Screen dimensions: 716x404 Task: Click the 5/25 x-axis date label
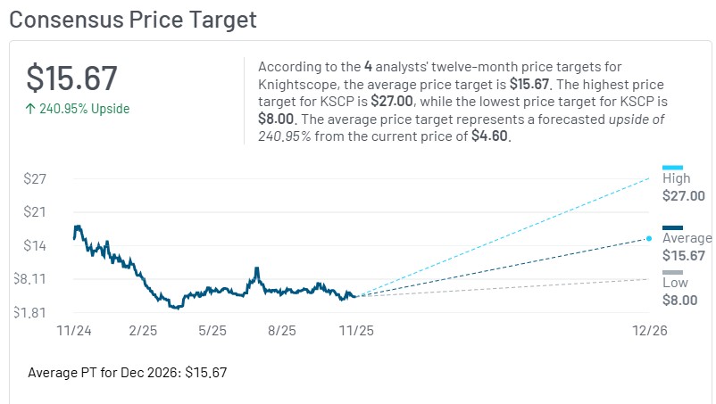212,330
